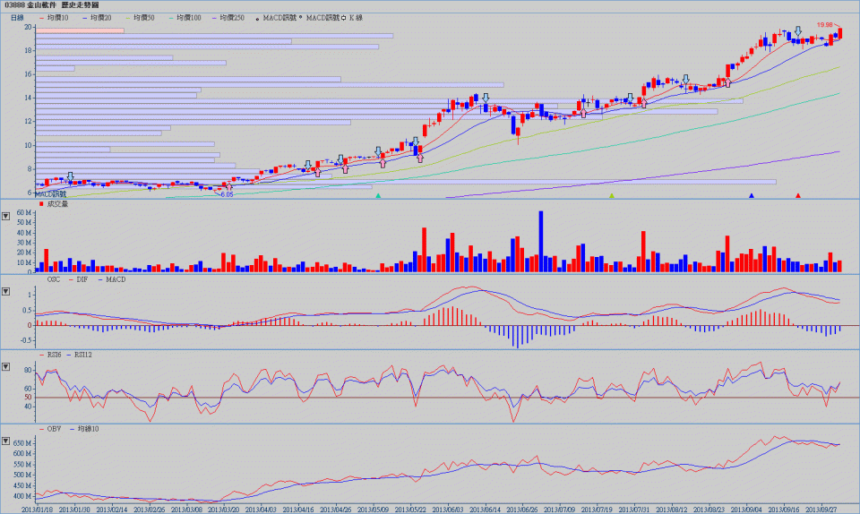Image resolution: width=860 pixels, height=514 pixels.
Task: Click the green triangle marker on the price axis
Action: pyautogui.click(x=378, y=195)
